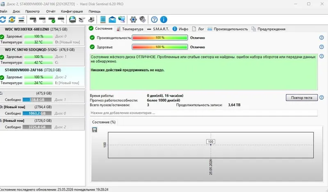Viewport: 328px width, 192px height.
Task: Open settings via the gear icon
Action: coord(133,20)
